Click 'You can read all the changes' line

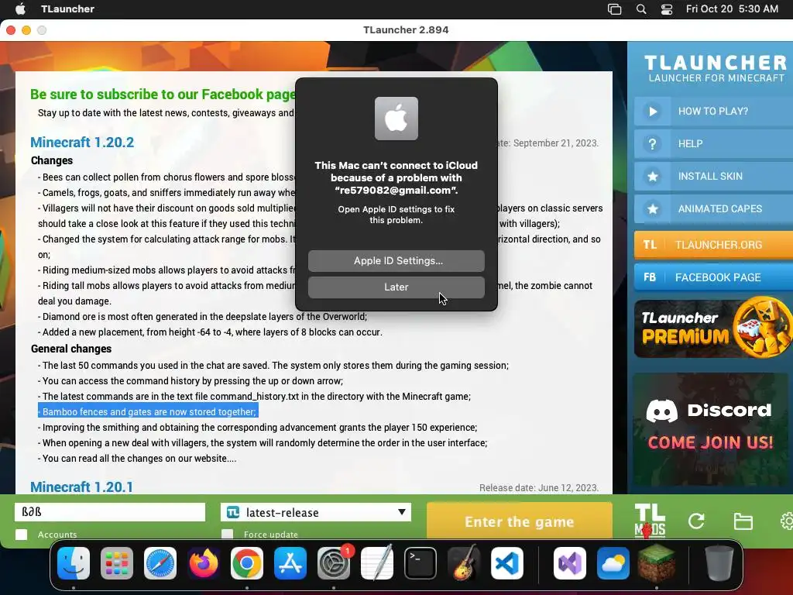(x=137, y=458)
